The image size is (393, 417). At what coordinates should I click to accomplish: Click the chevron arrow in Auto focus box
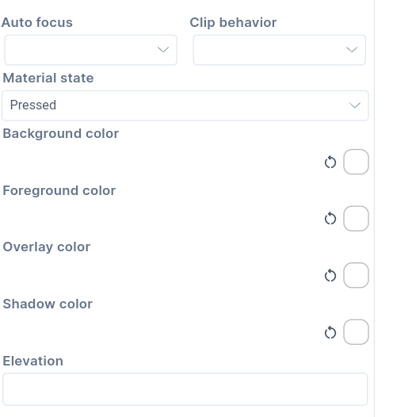tap(163, 50)
